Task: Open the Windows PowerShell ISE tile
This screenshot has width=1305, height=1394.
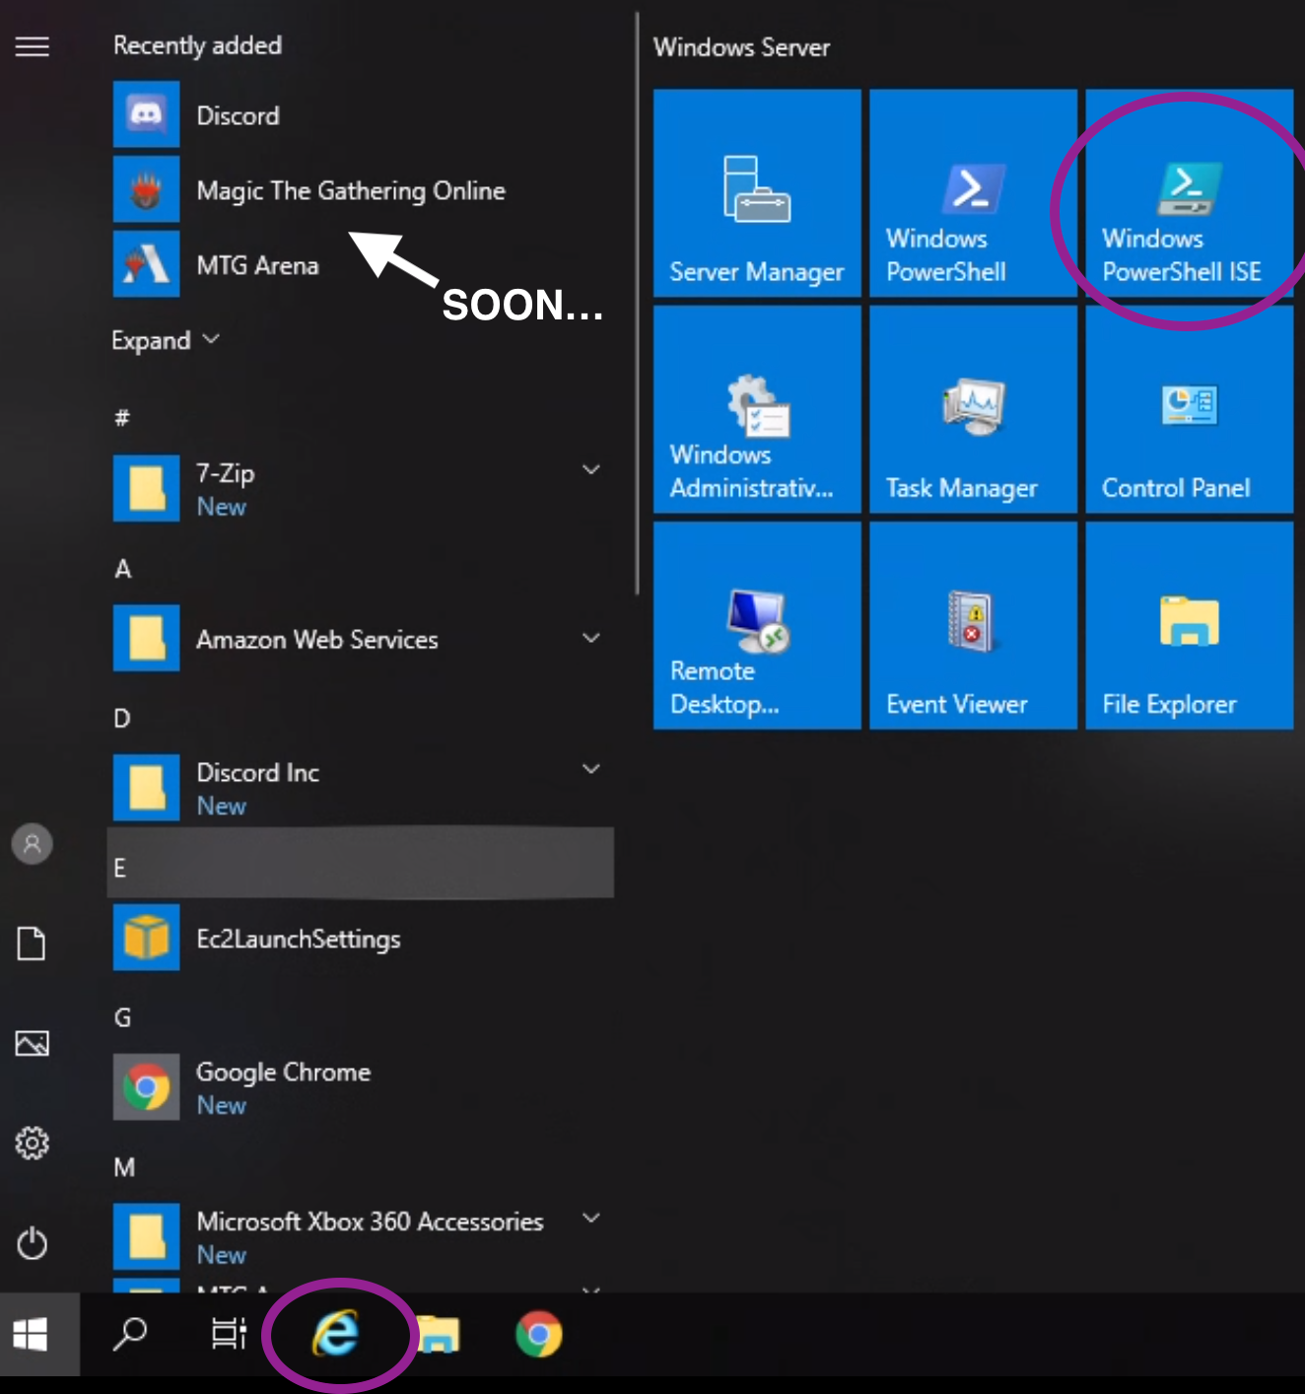Action: [1189, 193]
